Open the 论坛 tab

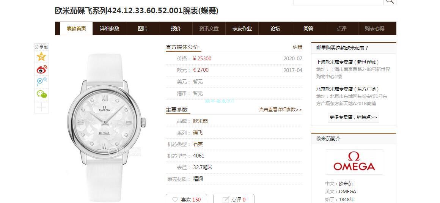coord(275,28)
